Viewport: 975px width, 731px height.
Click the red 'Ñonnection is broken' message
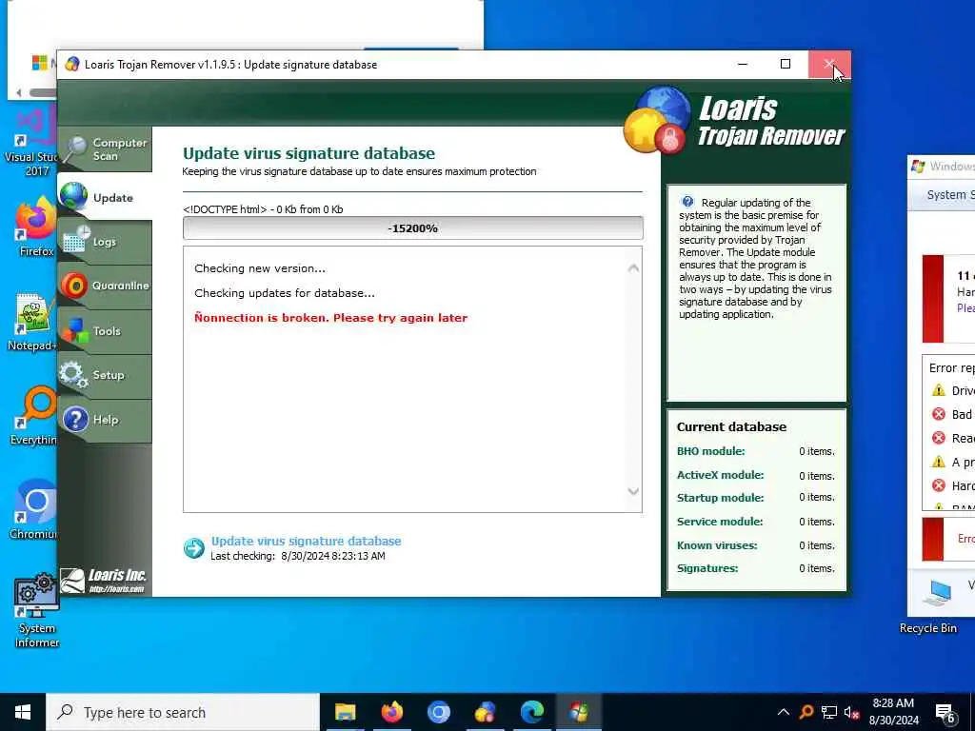330,318
